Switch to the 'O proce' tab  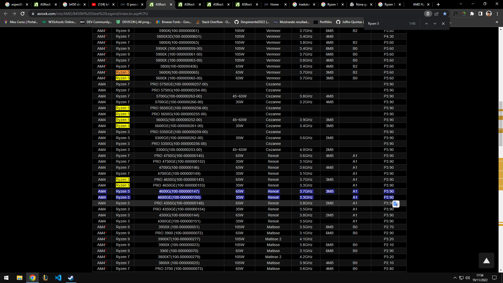click(132, 4)
